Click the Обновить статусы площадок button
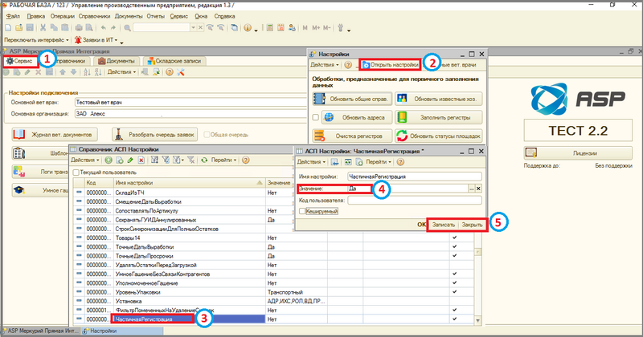 pyautogui.click(x=439, y=136)
